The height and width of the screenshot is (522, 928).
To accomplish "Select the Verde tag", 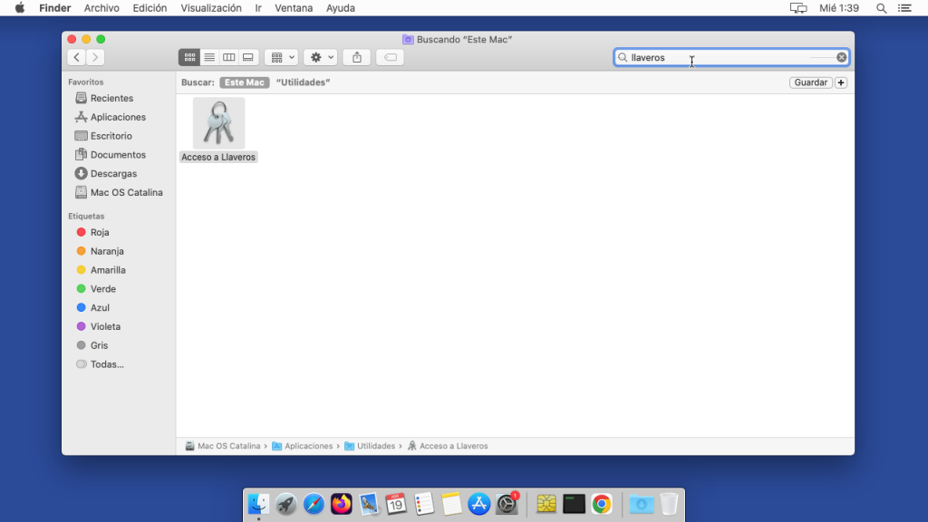I will (x=102, y=289).
